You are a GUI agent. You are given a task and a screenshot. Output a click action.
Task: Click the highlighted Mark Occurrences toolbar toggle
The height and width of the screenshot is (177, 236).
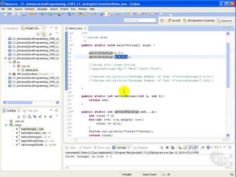tap(107, 14)
